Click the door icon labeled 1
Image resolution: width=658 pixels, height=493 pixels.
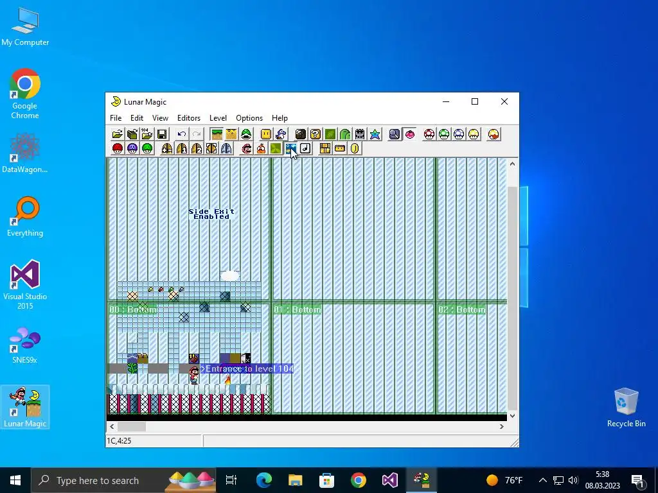tap(182, 148)
